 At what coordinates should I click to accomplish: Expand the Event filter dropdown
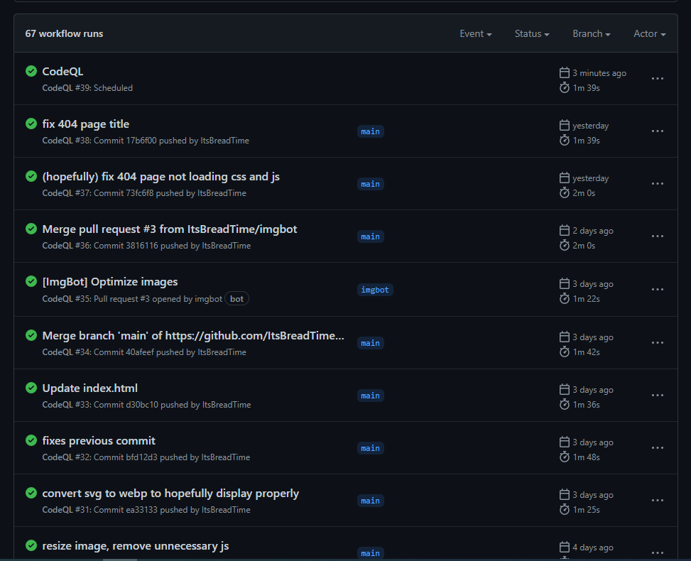tap(475, 34)
